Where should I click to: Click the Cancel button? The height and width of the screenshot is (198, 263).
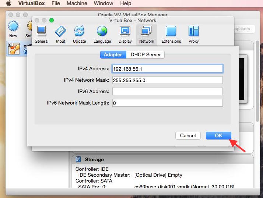pyautogui.click(x=188, y=135)
